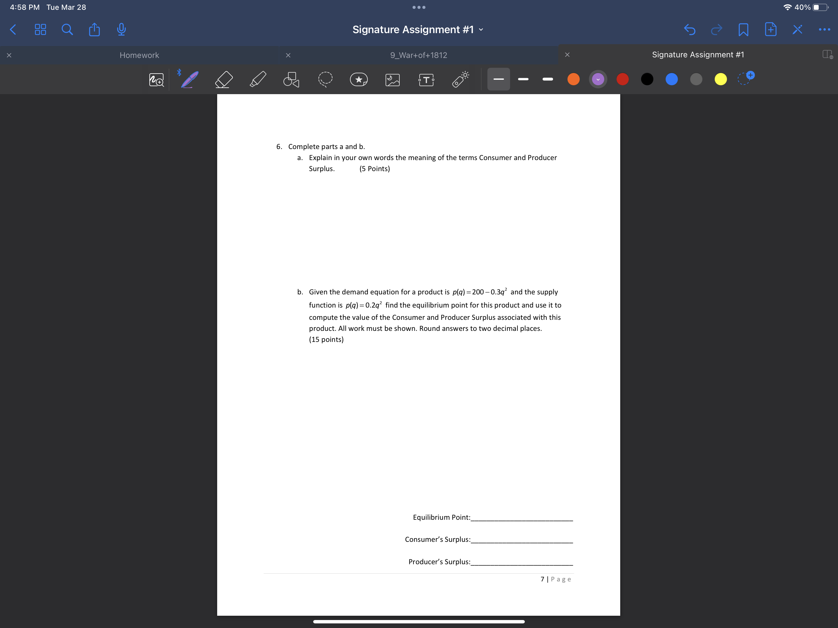
Task: Select the active Pen tool
Action: (188, 79)
